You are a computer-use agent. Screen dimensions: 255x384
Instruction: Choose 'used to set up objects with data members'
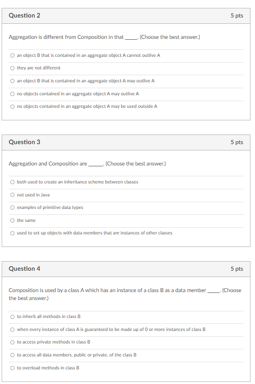pyautogui.click(x=12, y=233)
